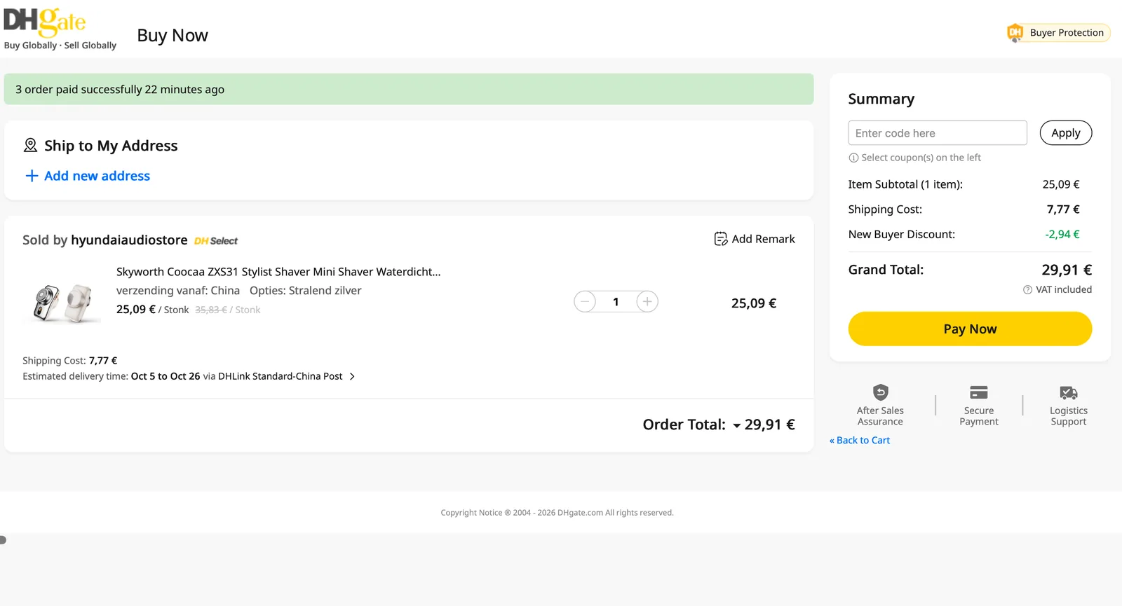The width and height of the screenshot is (1122, 606).
Task: Click Add new address link
Action: tap(97, 176)
